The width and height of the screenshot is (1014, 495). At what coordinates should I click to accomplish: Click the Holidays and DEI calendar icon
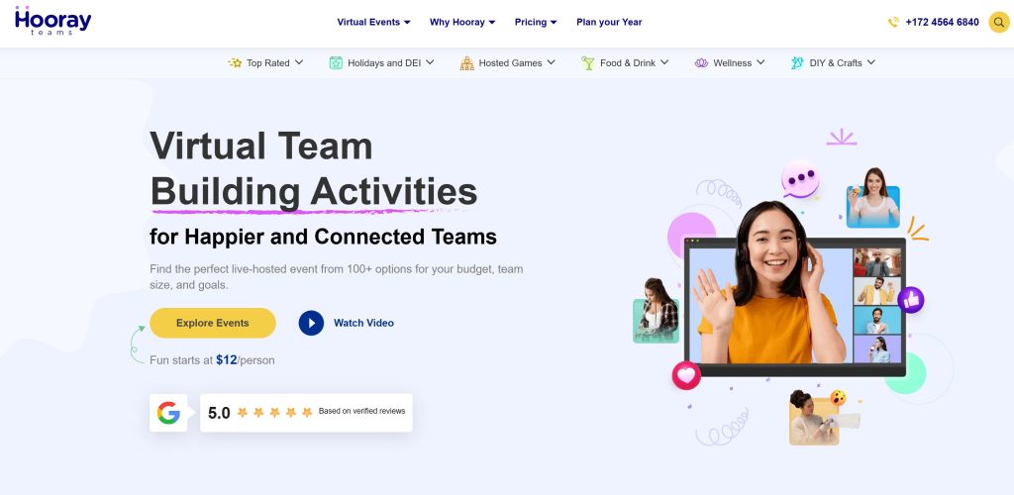(x=336, y=62)
